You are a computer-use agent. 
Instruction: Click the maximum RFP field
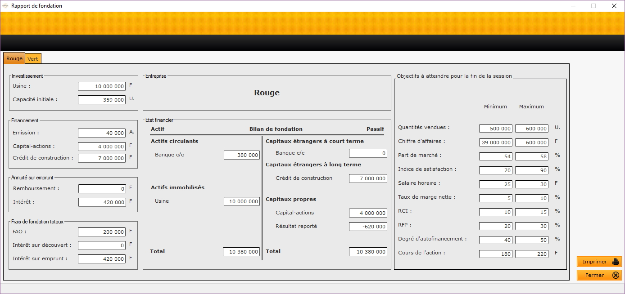[x=532, y=226]
